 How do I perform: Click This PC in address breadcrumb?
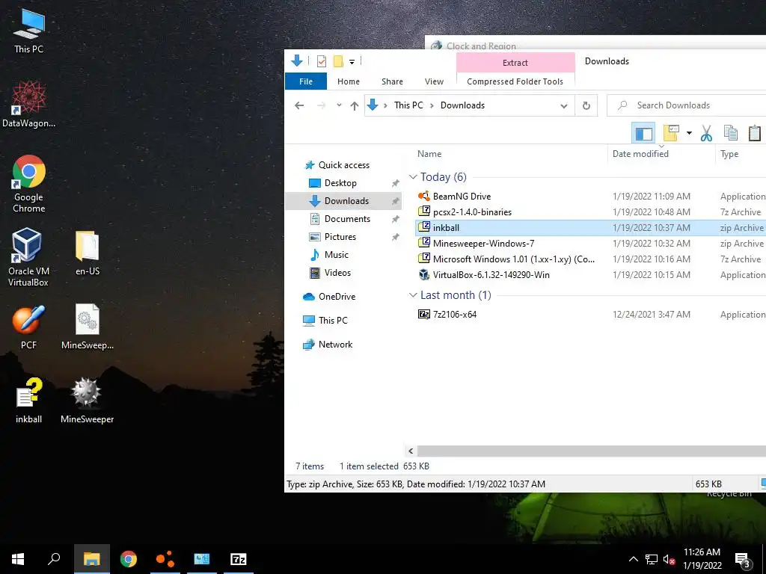(408, 105)
